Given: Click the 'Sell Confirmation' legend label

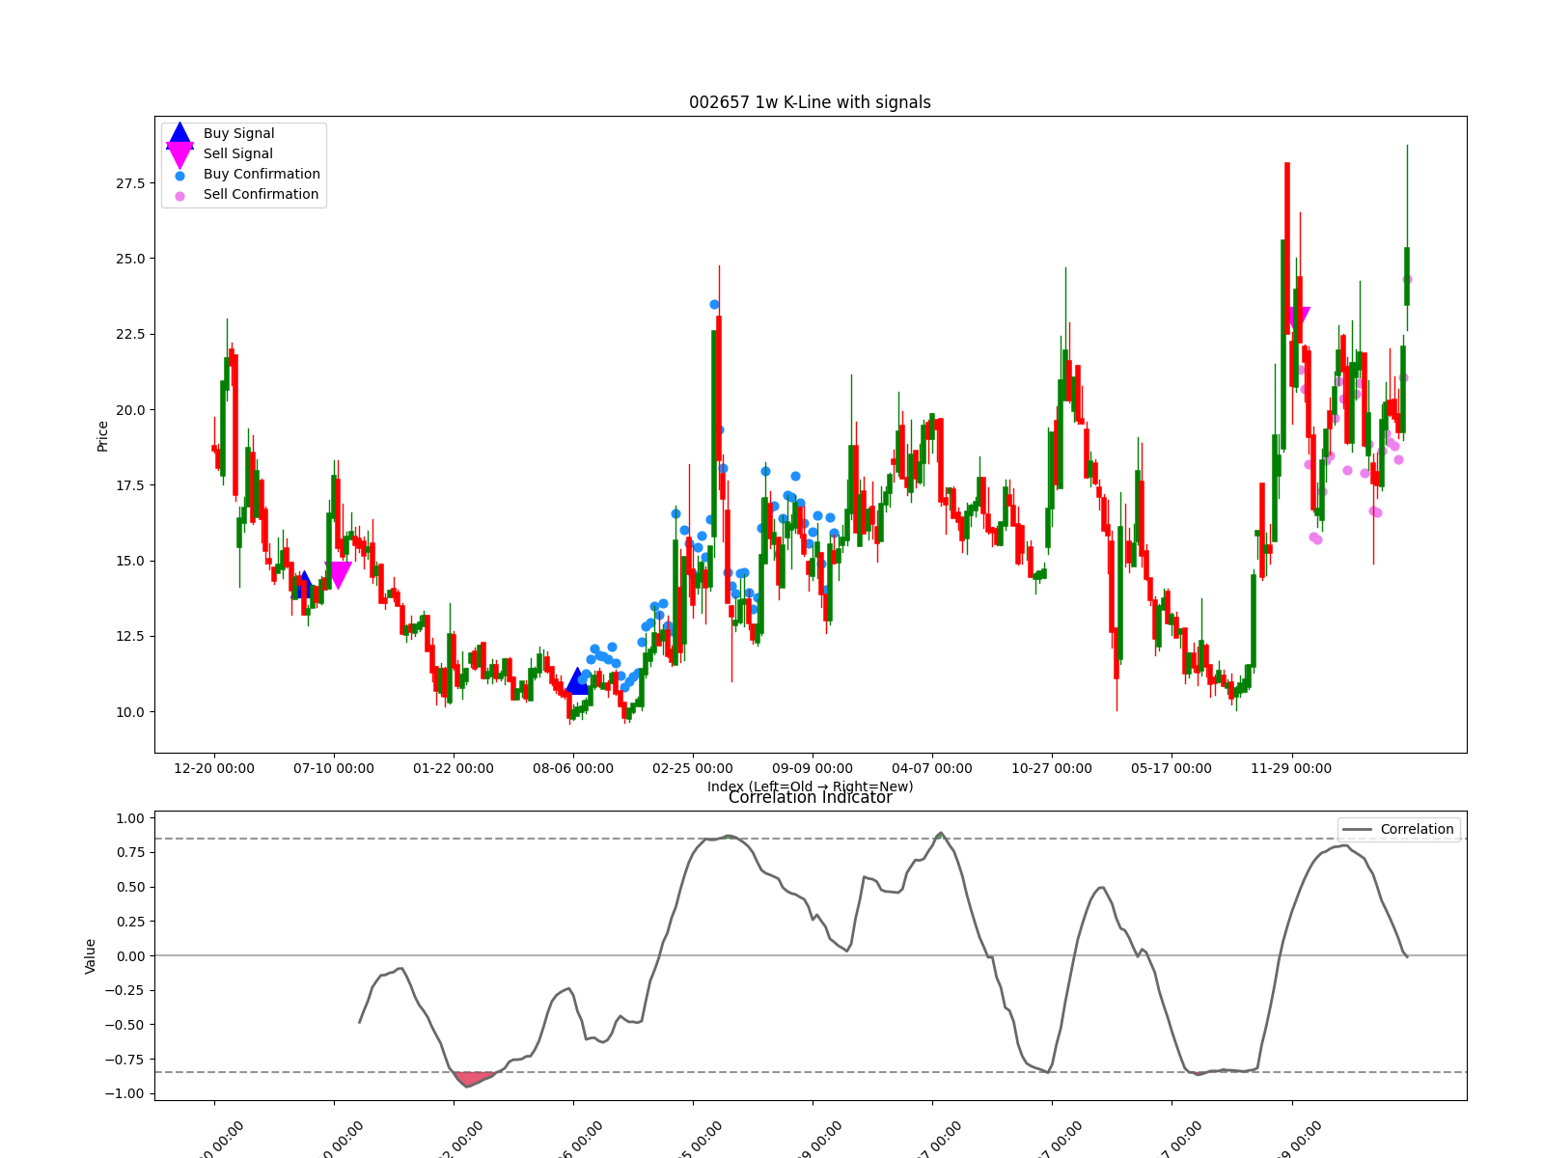Looking at the screenshot, I should [x=261, y=194].
